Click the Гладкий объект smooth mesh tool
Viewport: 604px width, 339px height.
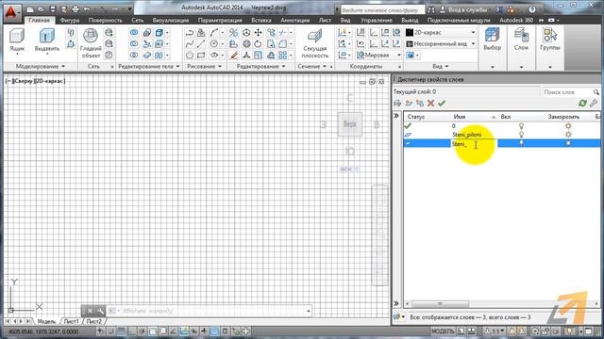point(91,43)
